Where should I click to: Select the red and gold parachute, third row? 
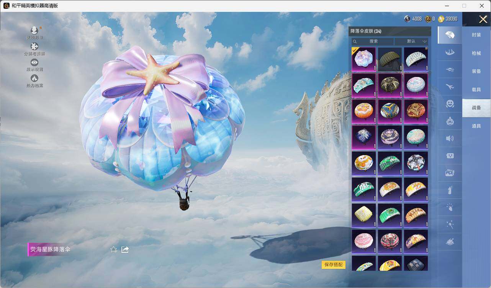(x=416, y=111)
